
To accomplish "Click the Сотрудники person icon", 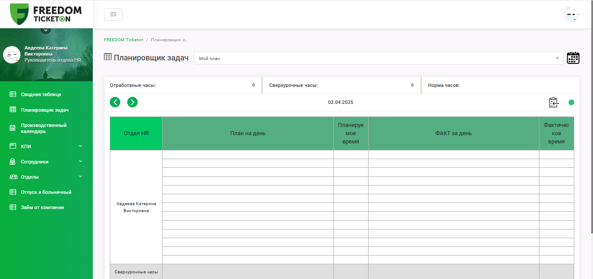I will (13, 162).
